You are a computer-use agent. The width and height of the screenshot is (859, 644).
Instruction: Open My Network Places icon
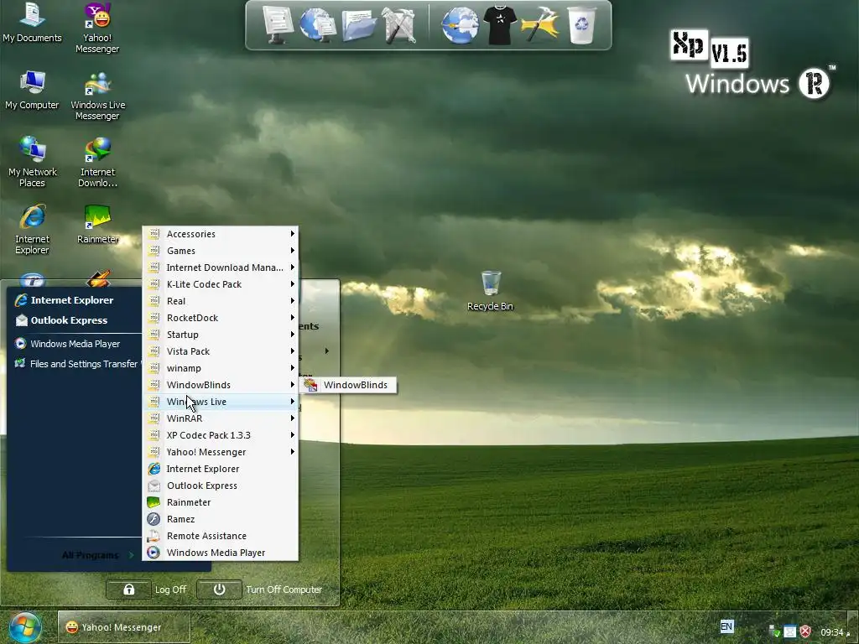click(x=32, y=162)
